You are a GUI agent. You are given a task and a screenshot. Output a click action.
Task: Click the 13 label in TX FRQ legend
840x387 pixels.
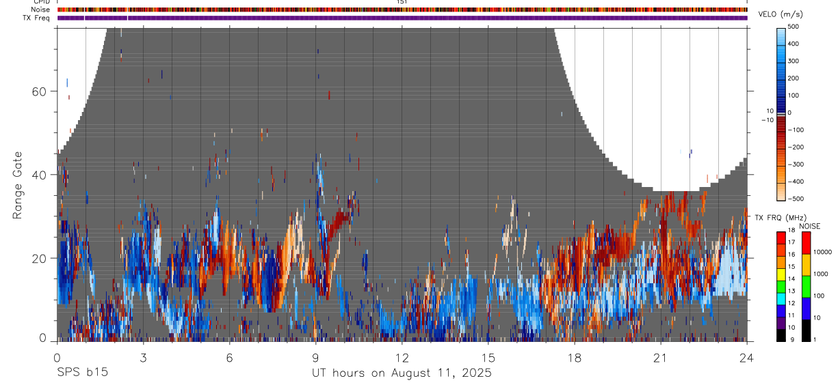click(x=792, y=291)
